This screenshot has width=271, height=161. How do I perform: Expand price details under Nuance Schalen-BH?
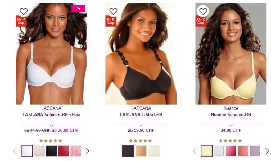click(x=231, y=125)
